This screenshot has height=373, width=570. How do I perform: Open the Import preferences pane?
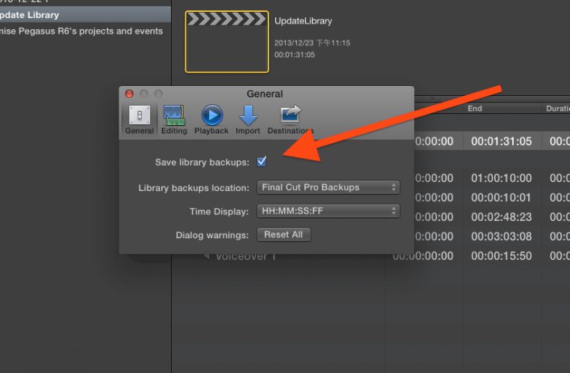pos(248,120)
